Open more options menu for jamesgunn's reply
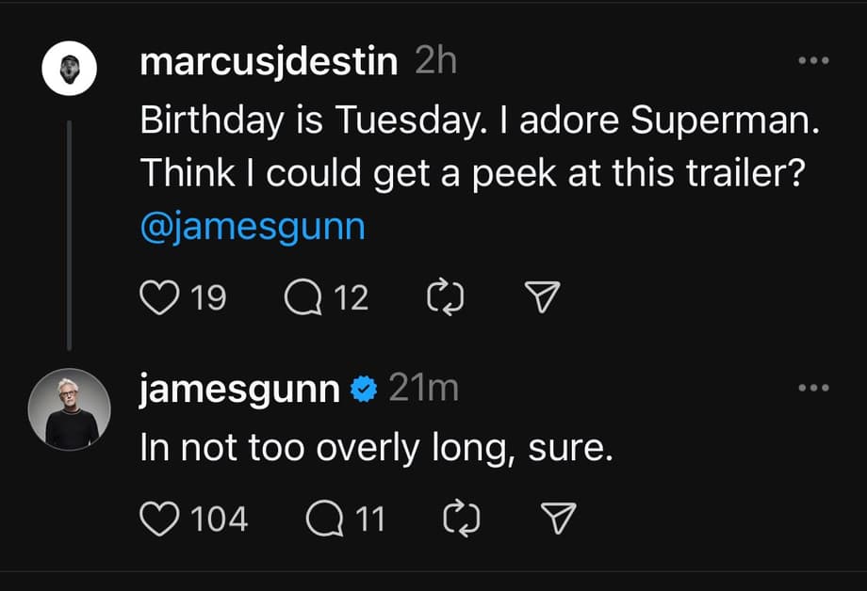The image size is (867, 591). click(811, 388)
